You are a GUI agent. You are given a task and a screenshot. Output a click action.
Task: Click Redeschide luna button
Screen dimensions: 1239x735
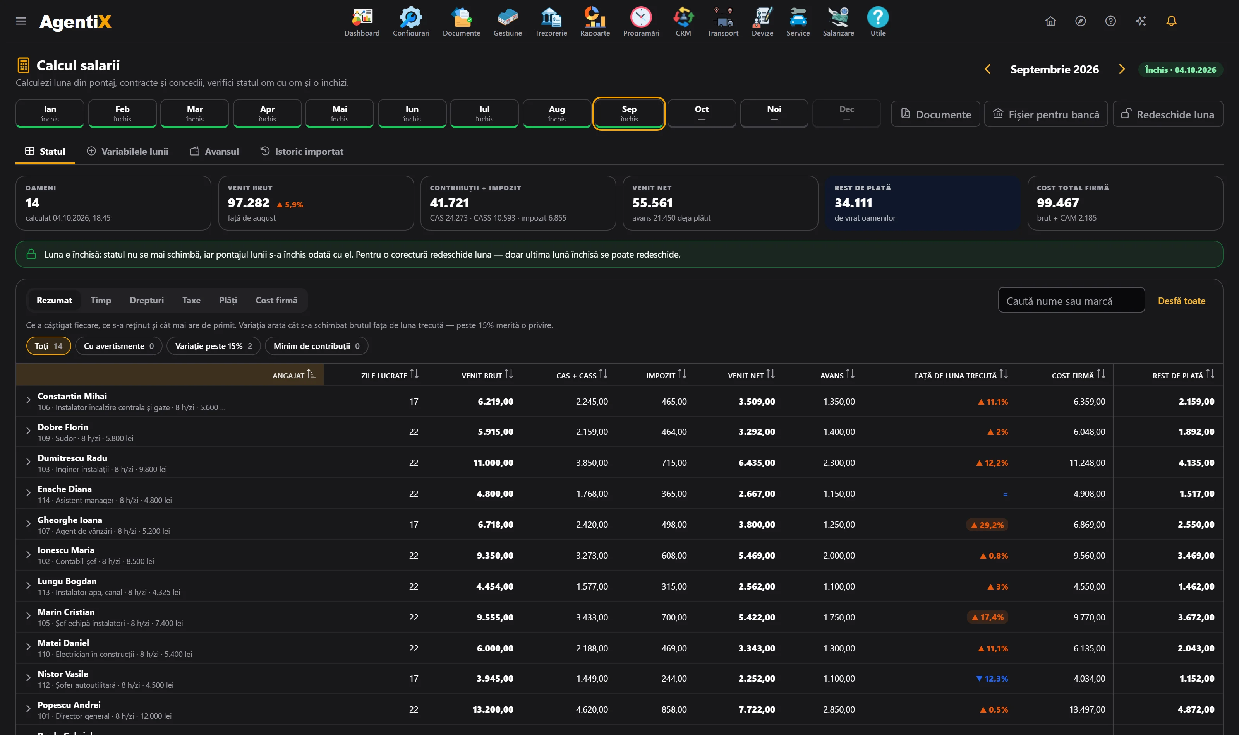pyautogui.click(x=1168, y=114)
